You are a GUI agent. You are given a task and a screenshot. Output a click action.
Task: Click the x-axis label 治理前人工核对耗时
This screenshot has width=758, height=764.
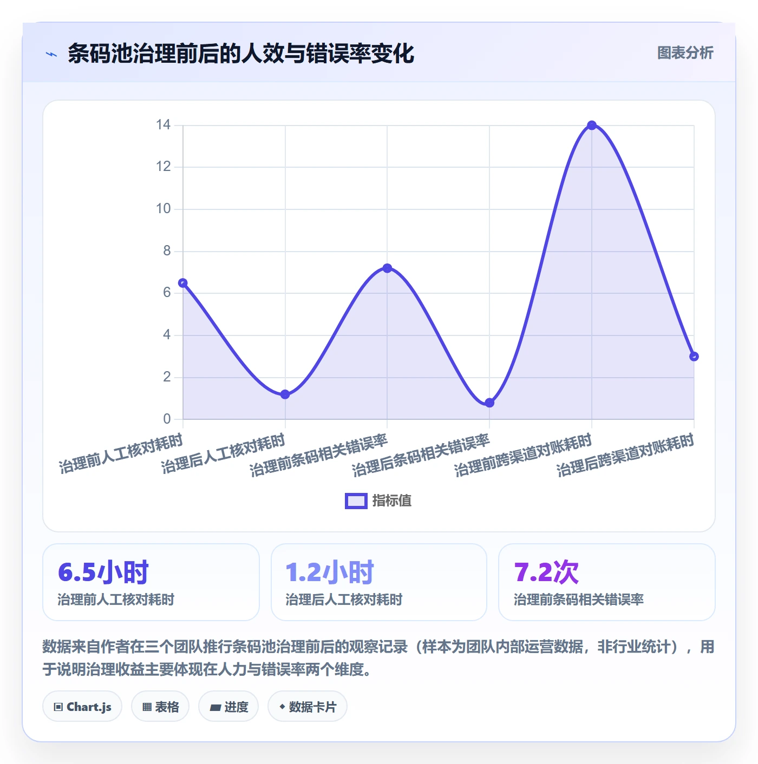(x=121, y=454)
